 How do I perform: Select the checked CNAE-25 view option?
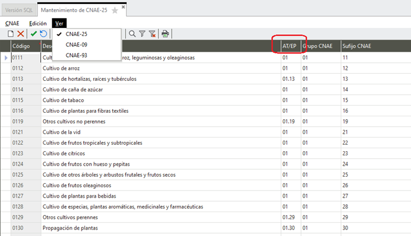(76, 34)
